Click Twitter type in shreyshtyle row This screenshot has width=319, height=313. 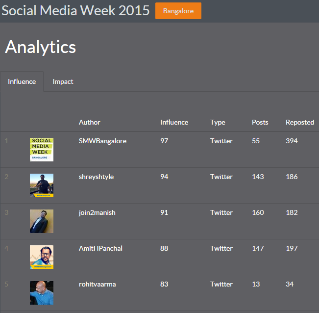point(221,177)
